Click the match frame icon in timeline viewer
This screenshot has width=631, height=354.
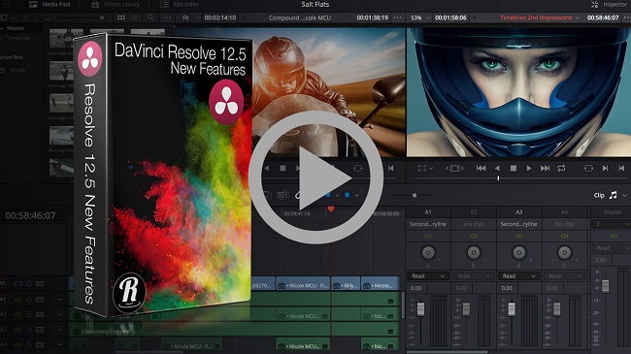click(588, 168)
